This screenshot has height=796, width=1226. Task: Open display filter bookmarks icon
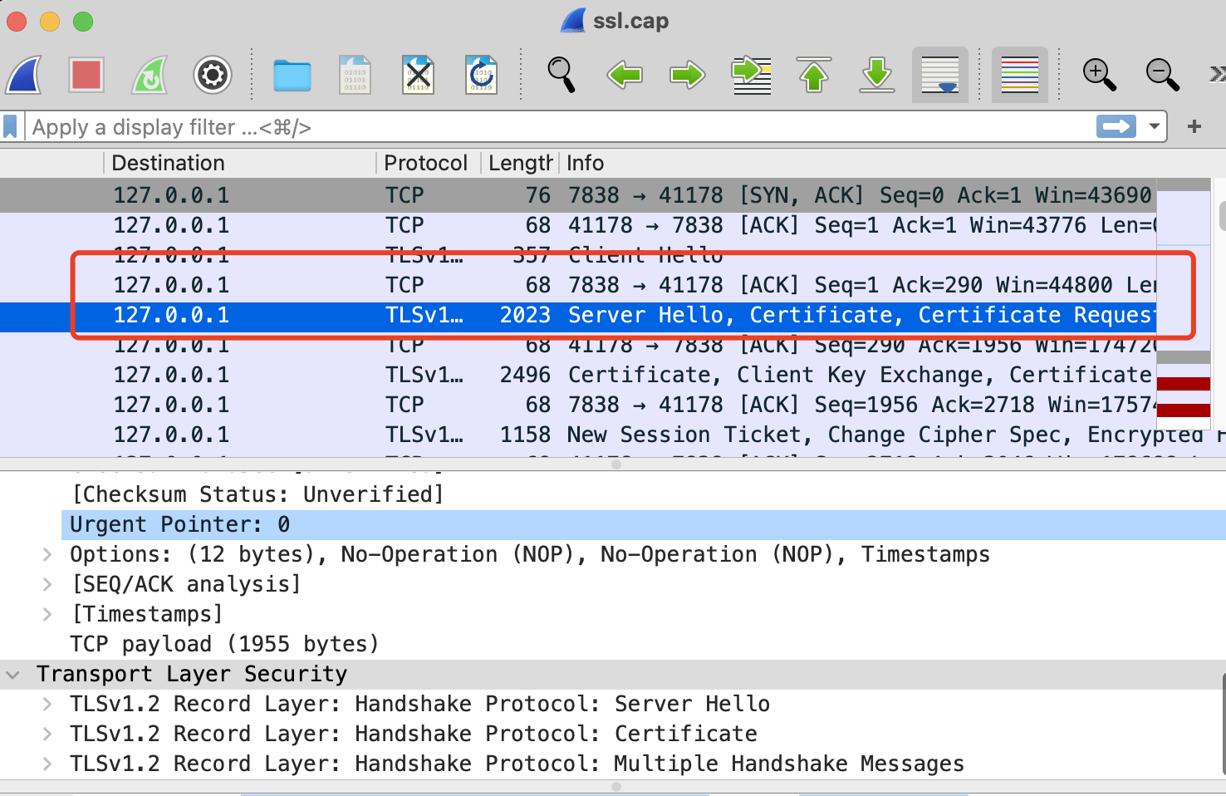click(11, 127)
